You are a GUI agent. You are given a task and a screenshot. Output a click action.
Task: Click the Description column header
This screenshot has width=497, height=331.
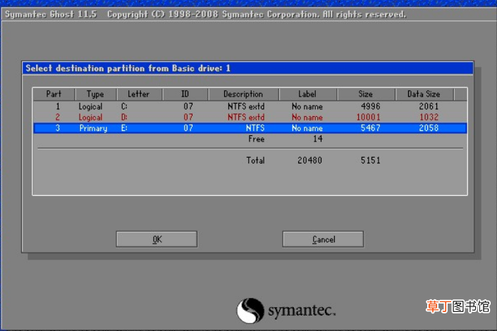243,94
